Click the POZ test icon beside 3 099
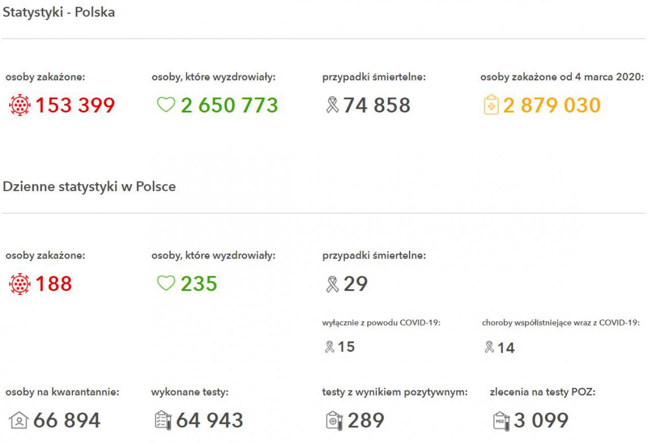Image resolution: width=648 pixels, height=443 pixels. 502,420
